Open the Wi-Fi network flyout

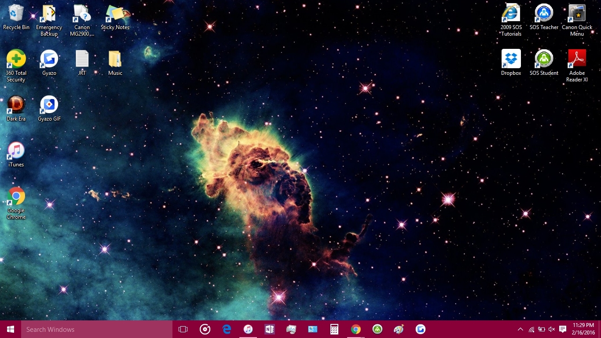pos(531,329)
